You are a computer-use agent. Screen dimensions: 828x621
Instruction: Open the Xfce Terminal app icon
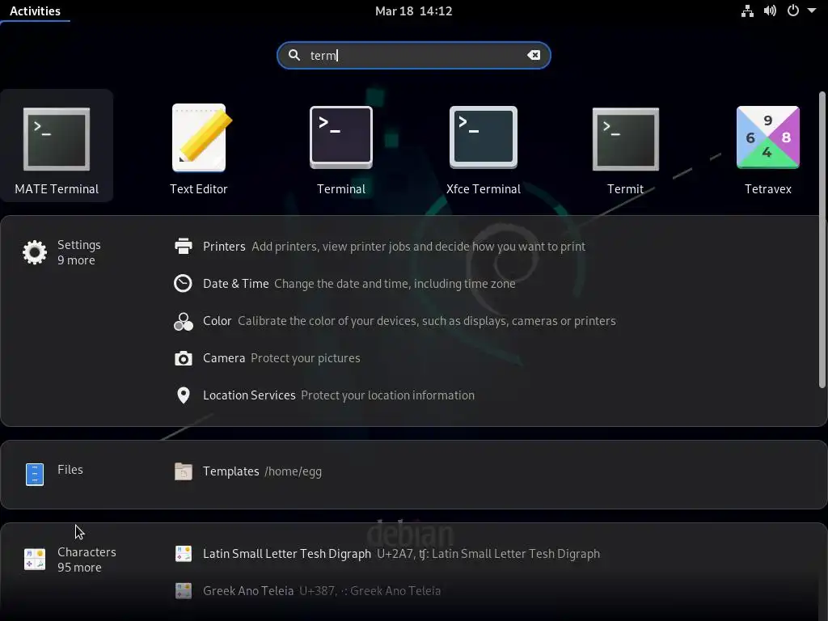(484, 137)
